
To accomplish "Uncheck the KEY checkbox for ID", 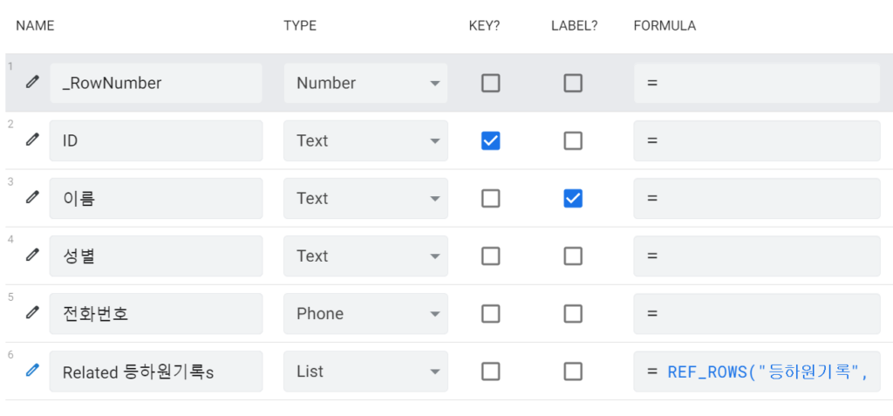I will click(490, 140).
